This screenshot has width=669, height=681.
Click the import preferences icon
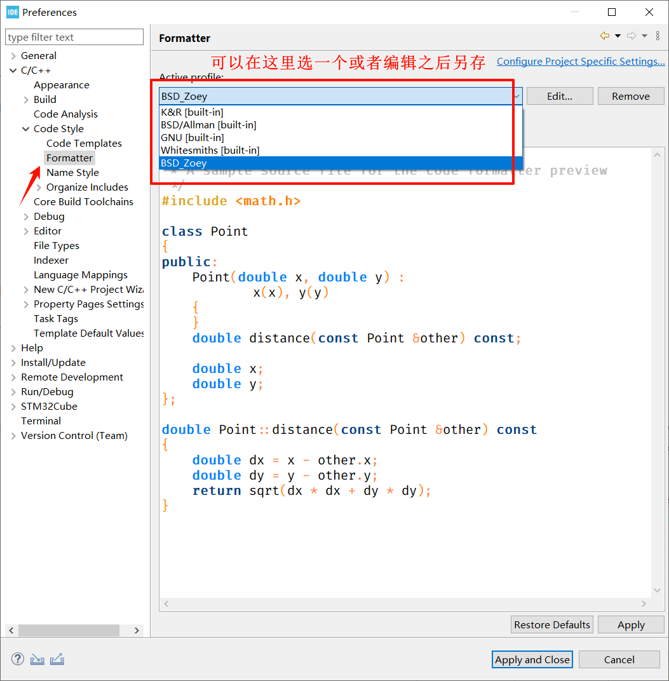[x=37, y=659]
